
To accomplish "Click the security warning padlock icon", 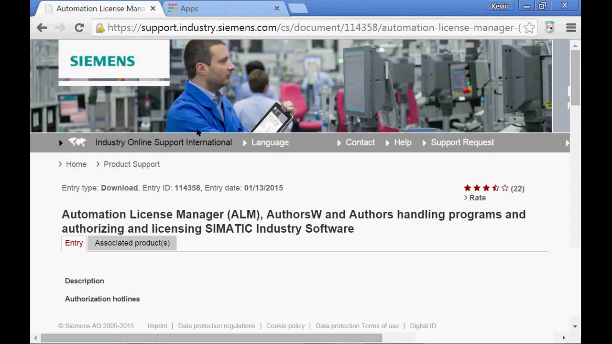I will coord(100,28).
